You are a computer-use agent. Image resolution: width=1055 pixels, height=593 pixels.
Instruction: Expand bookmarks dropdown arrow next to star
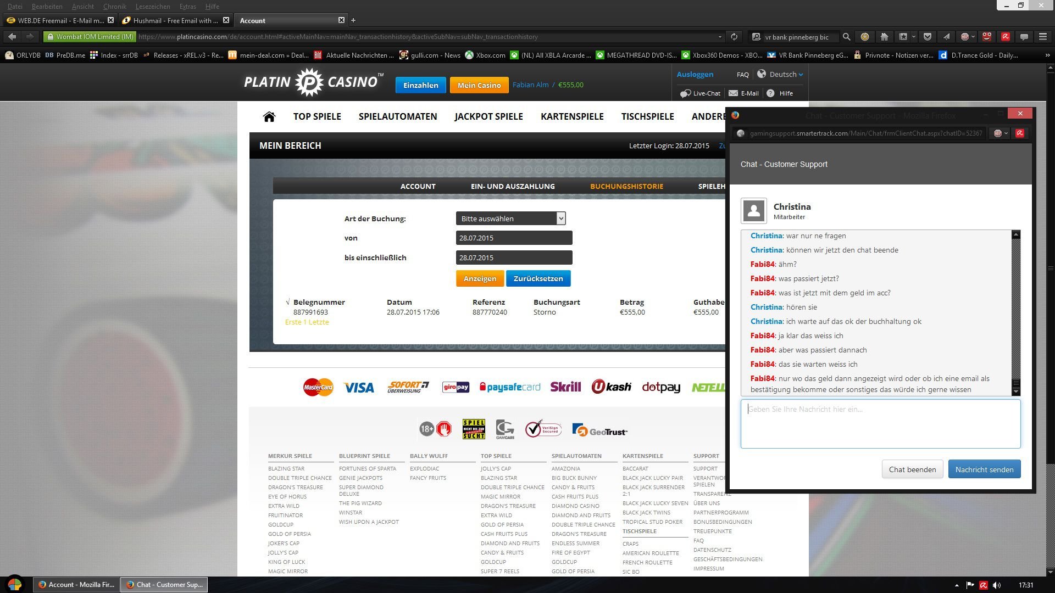tap(914, 37)
